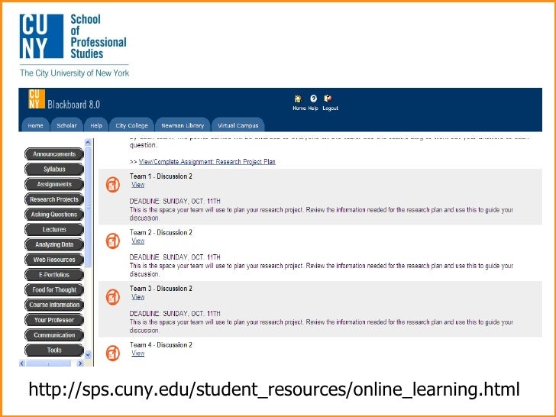Open Asking Questions section
This screenshot has height=417, width=556.
[x=54, y=215]
